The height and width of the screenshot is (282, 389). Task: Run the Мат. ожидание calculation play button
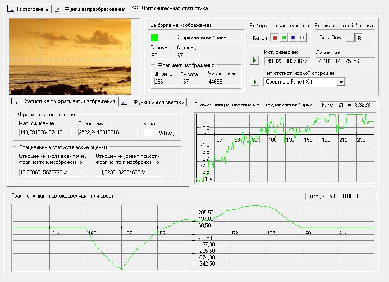point(254,60)
